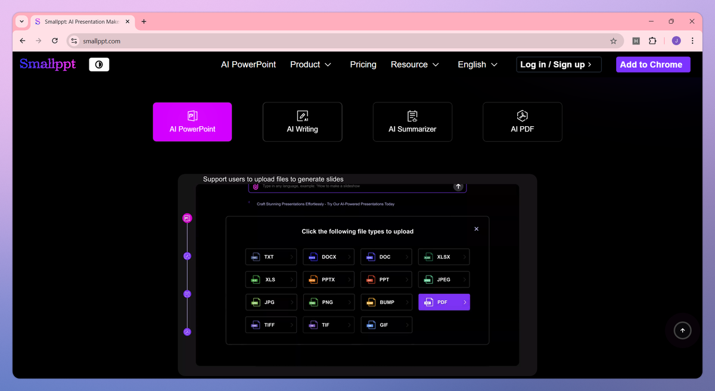Screen dimensions: 715x391
Task: Select the AI Writing feature tab
Action: click(302, 122)
